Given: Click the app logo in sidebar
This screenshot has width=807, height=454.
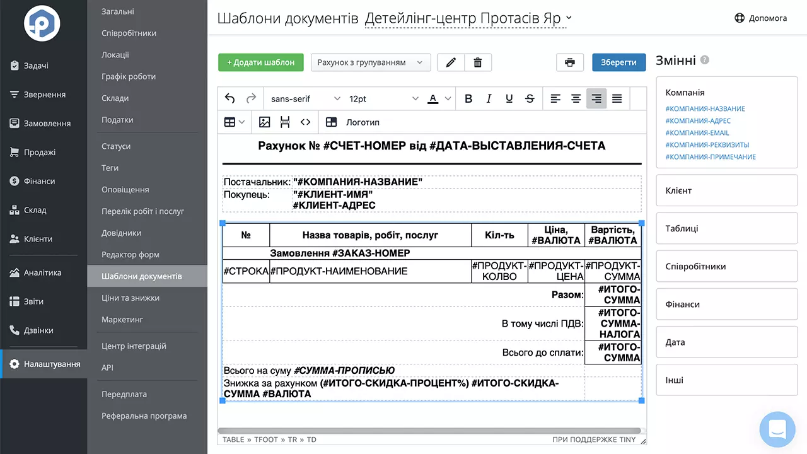Looking at the screenshot, I should tap(42, 23).
